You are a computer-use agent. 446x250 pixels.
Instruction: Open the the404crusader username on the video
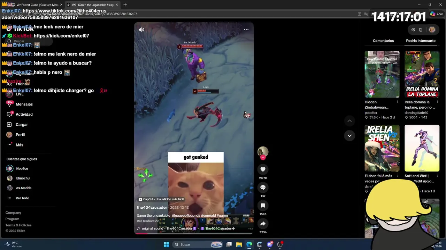tap(152, 207)
